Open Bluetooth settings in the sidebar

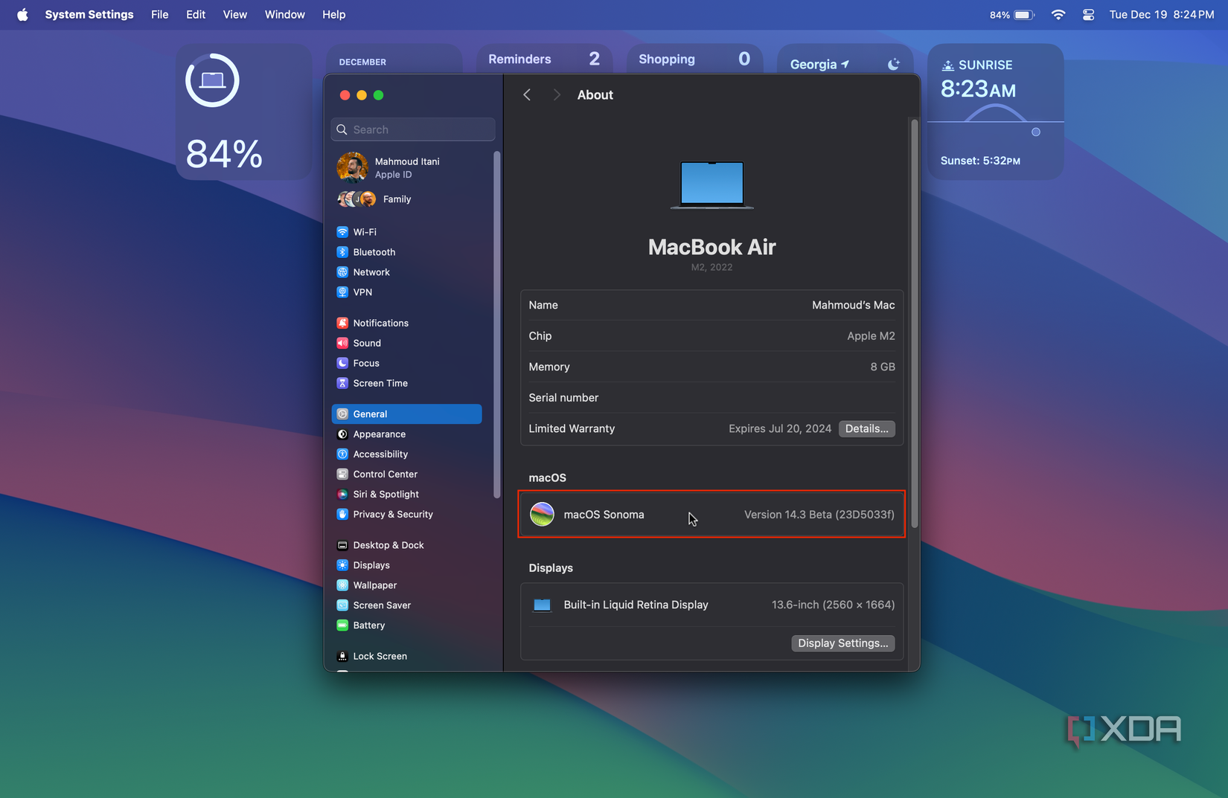(406, 252)
